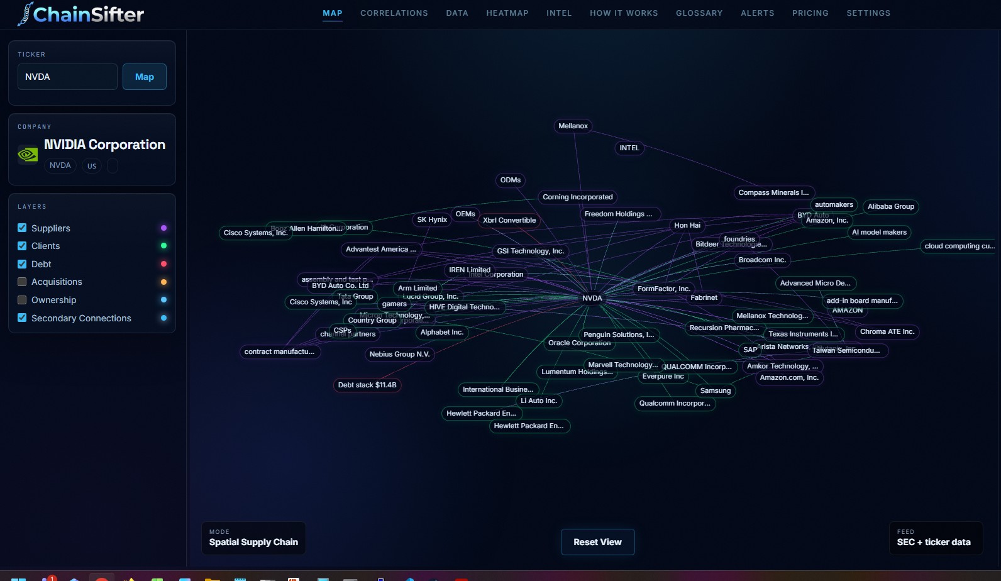
Task: Open Settings from top navigation
Action: (868, 13)
